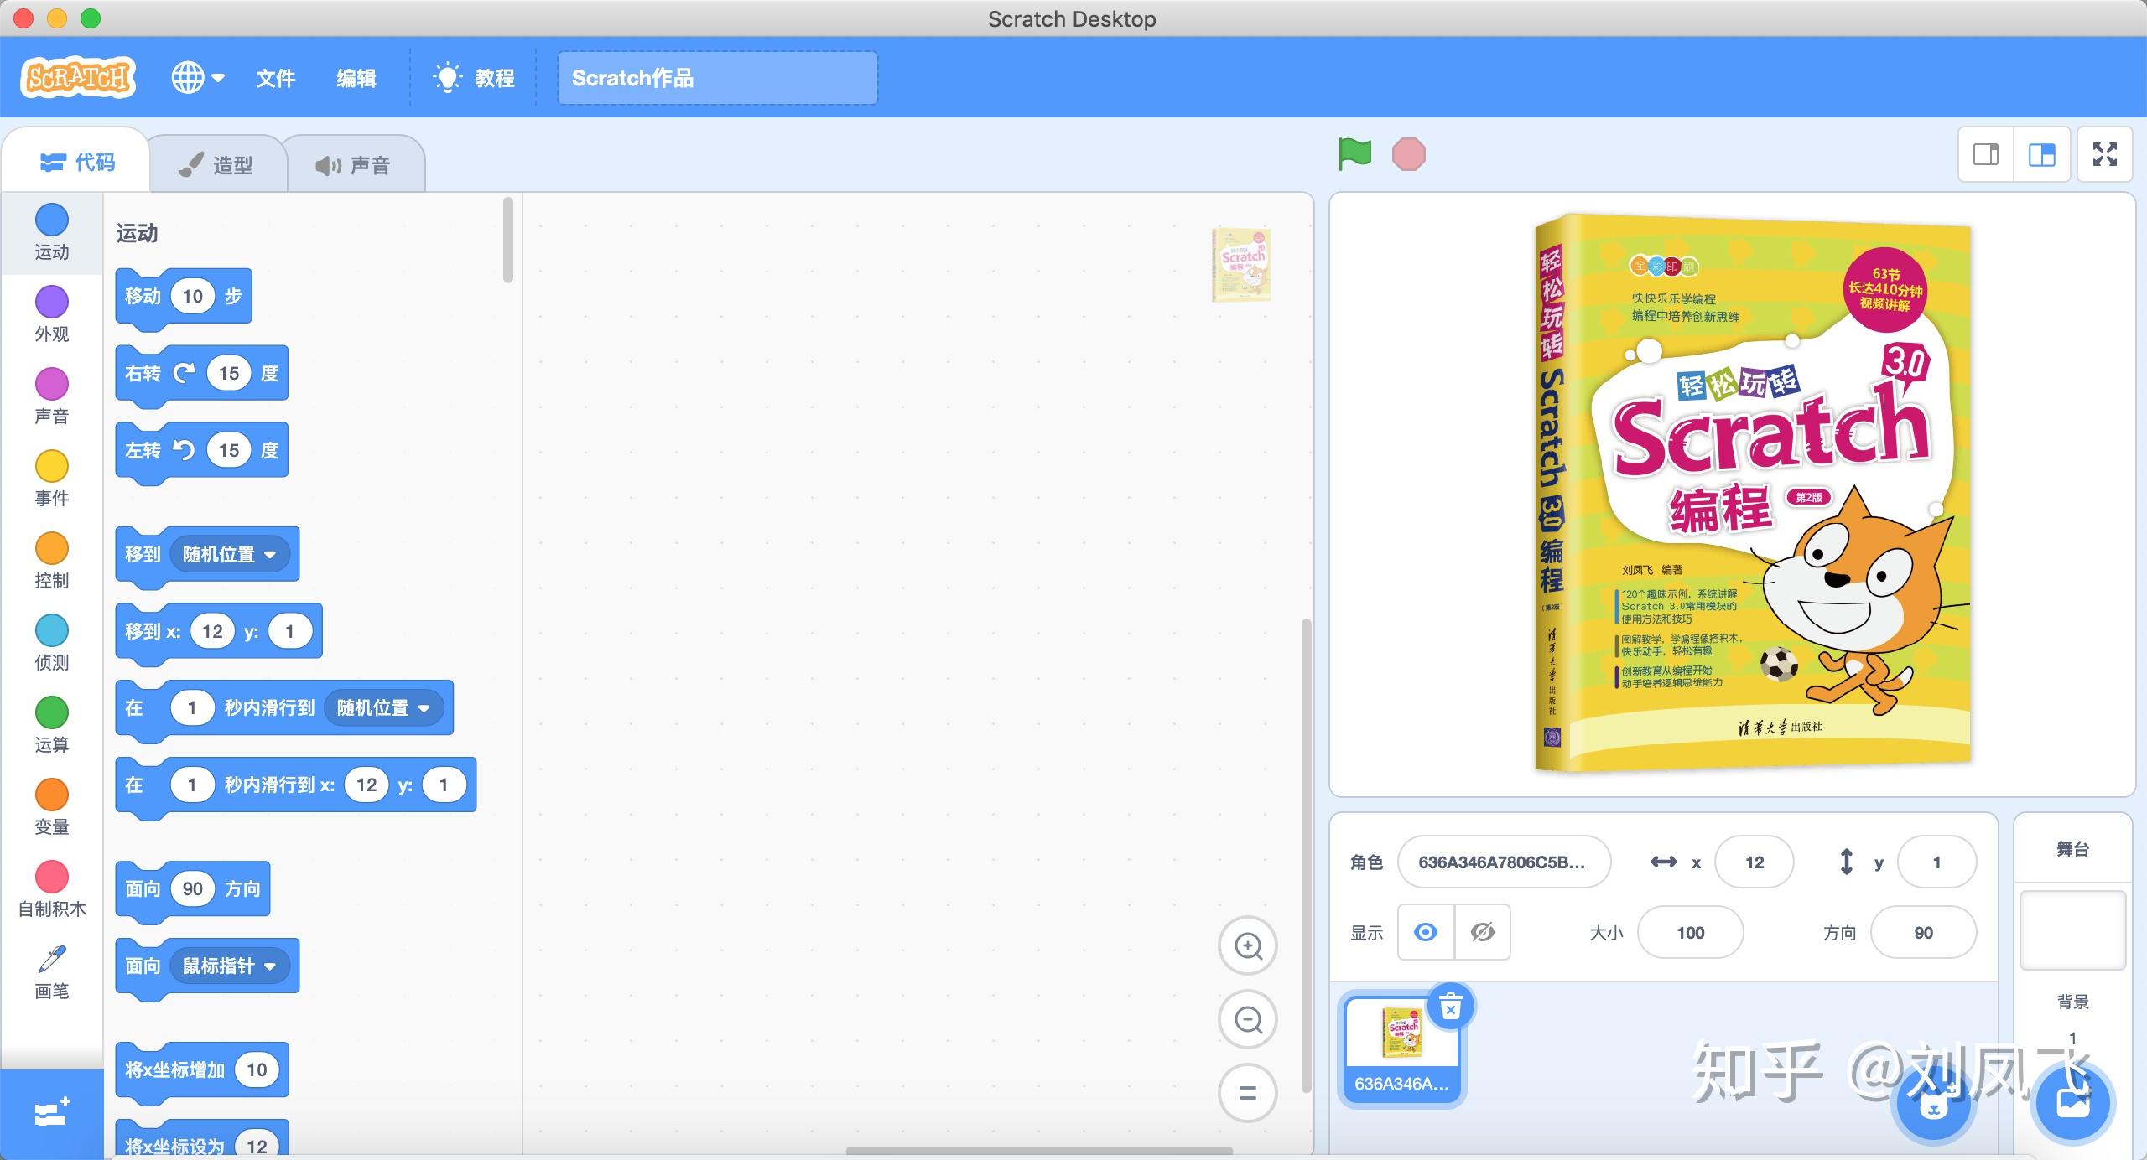Switch to the 造型 costumes tab
Viewport: 2147px width, 1160px height.
(216, 165)
